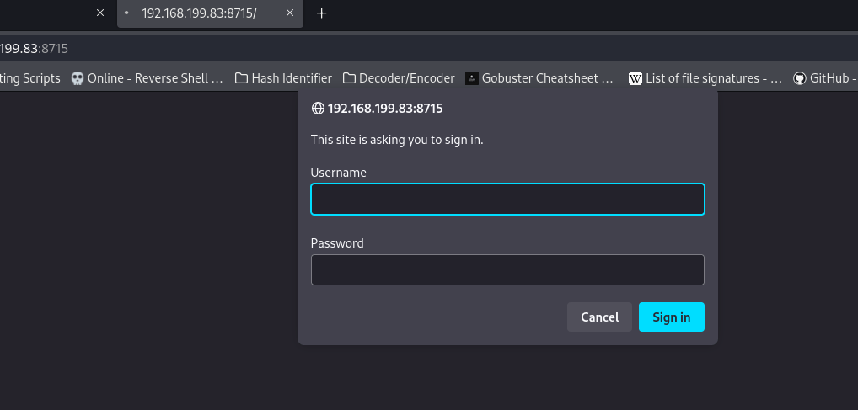Click the skull icon of Reverse Shell bookmark
The width and height of the screenshot is (858, 410).
tap(78, 78)
